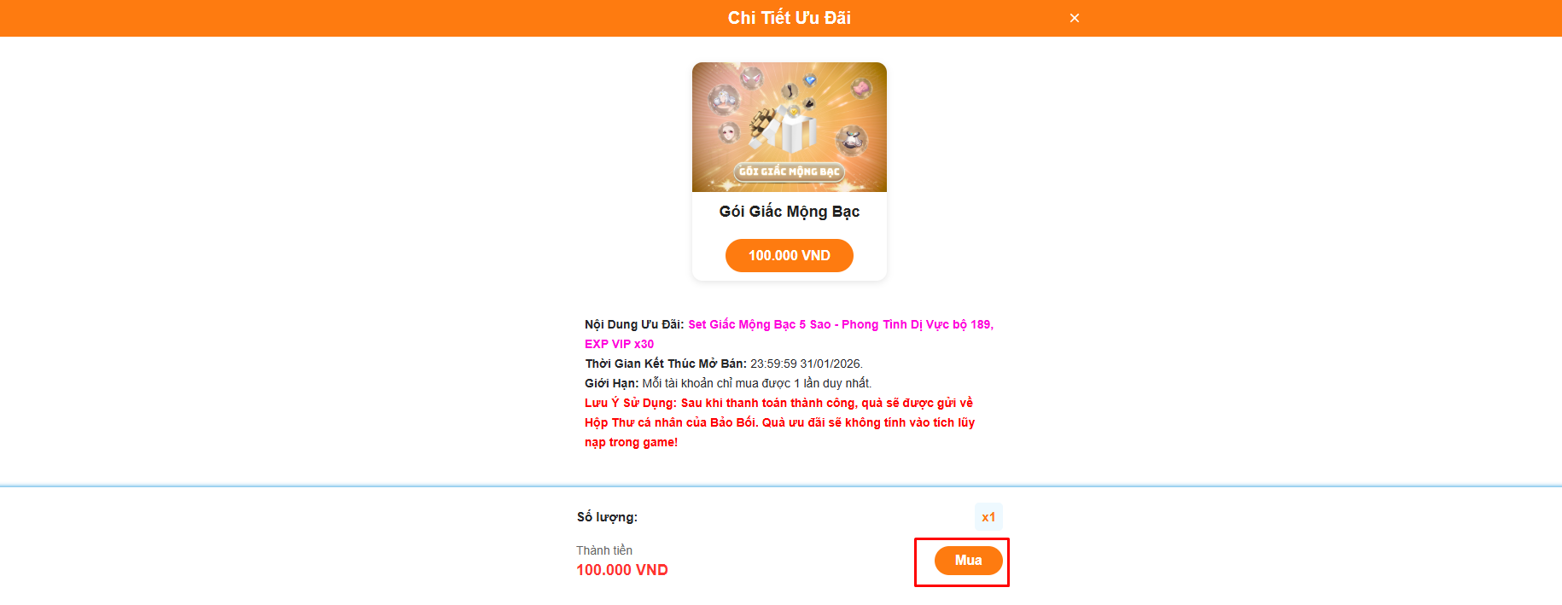Click the pink outfit bubble icon

[861, 89]
